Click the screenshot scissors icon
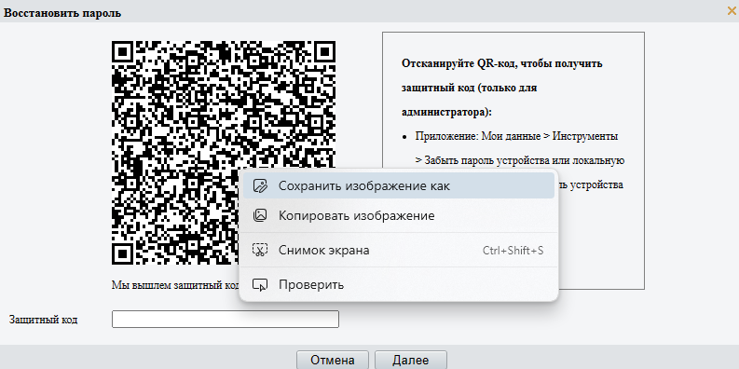The image size is (739, 369). (x=260, y=251)
